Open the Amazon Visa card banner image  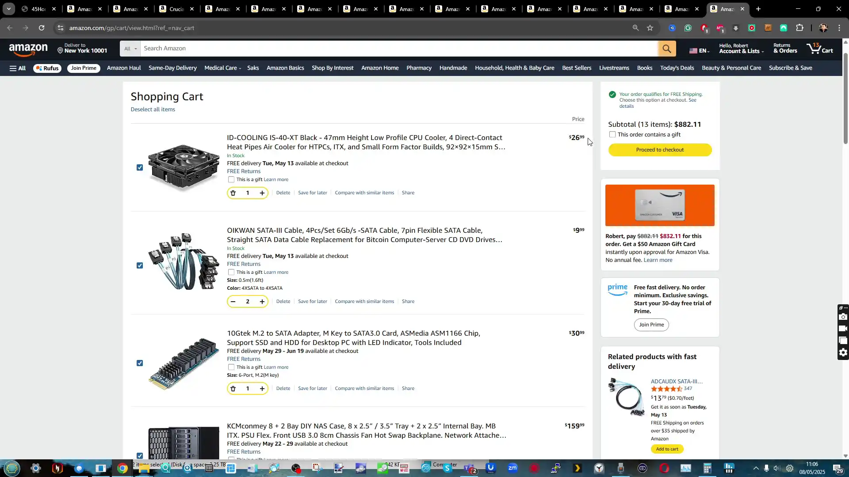[x=659, y=205]
